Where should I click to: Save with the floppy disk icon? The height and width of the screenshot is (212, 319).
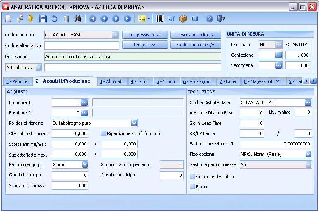[x=43, y=19]
